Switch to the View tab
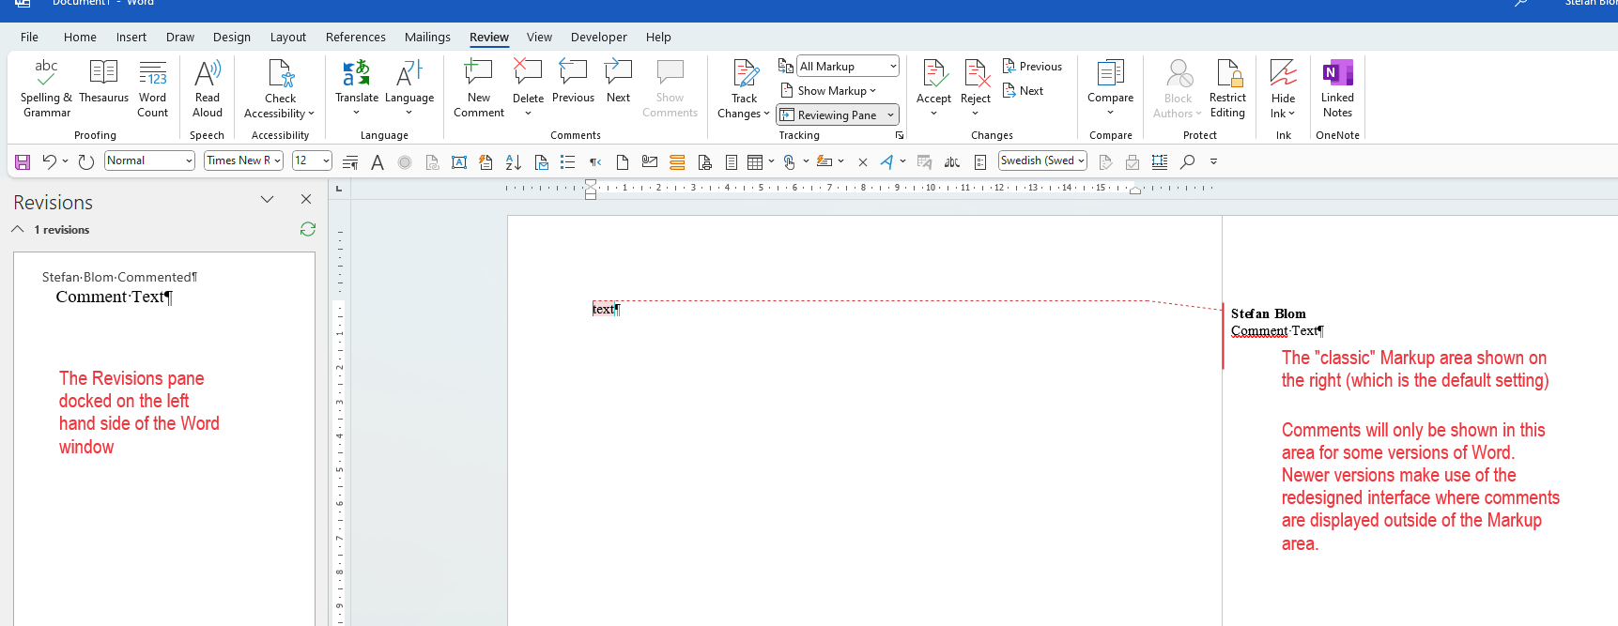This screenshot has height=626, width=1618. coord(539,38)
